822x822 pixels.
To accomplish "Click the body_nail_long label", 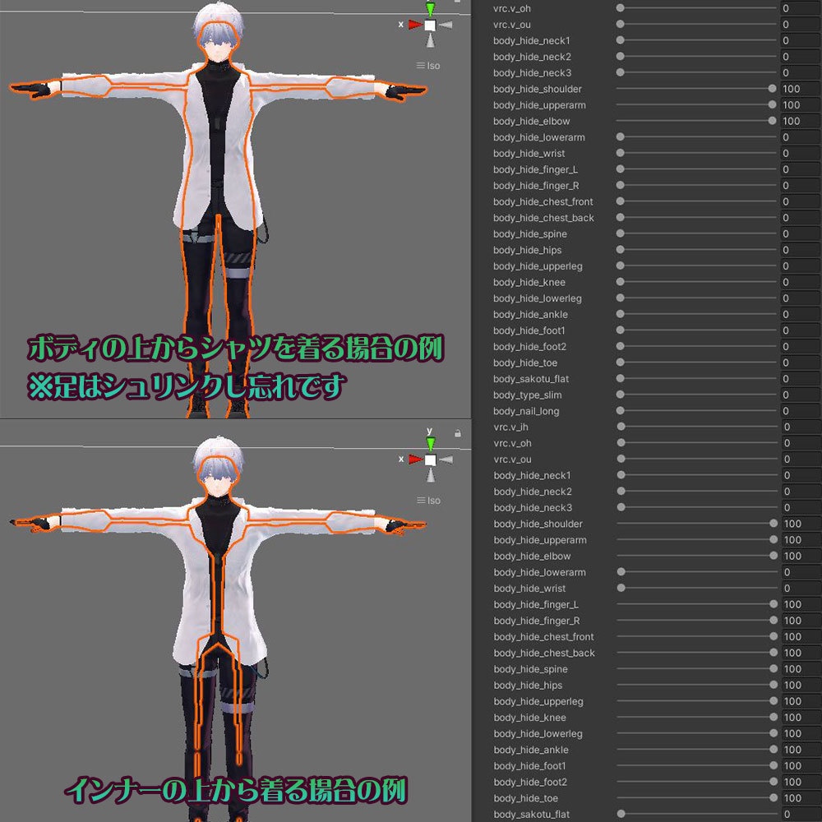I will tap(526, 411).
